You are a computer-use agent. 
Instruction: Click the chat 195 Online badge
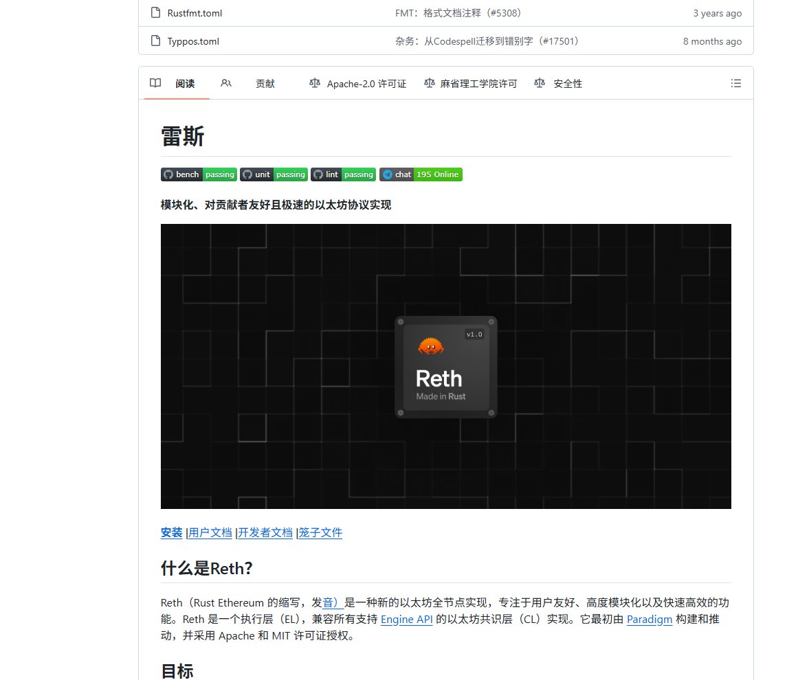[x=421, y=174]
